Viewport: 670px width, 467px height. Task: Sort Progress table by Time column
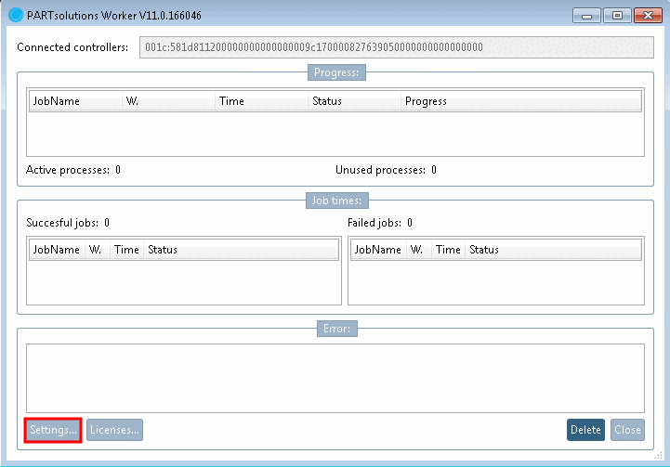(261, 101)
